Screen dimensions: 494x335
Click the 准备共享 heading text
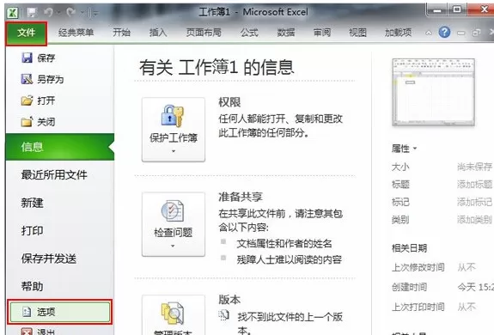click(241, 197)
